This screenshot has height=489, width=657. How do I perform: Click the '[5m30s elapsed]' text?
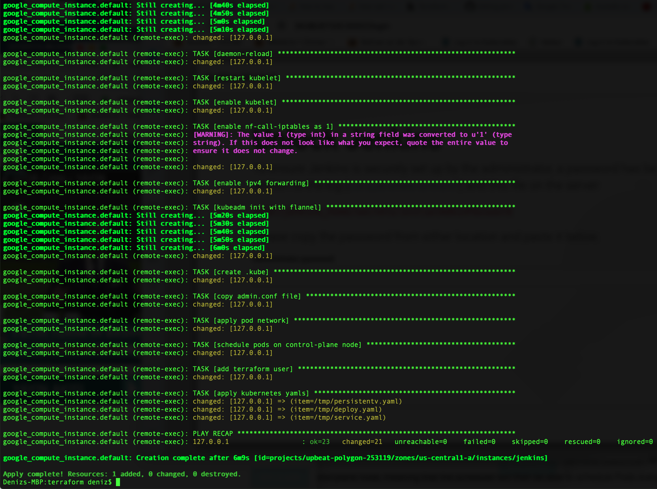coord(239,224)
